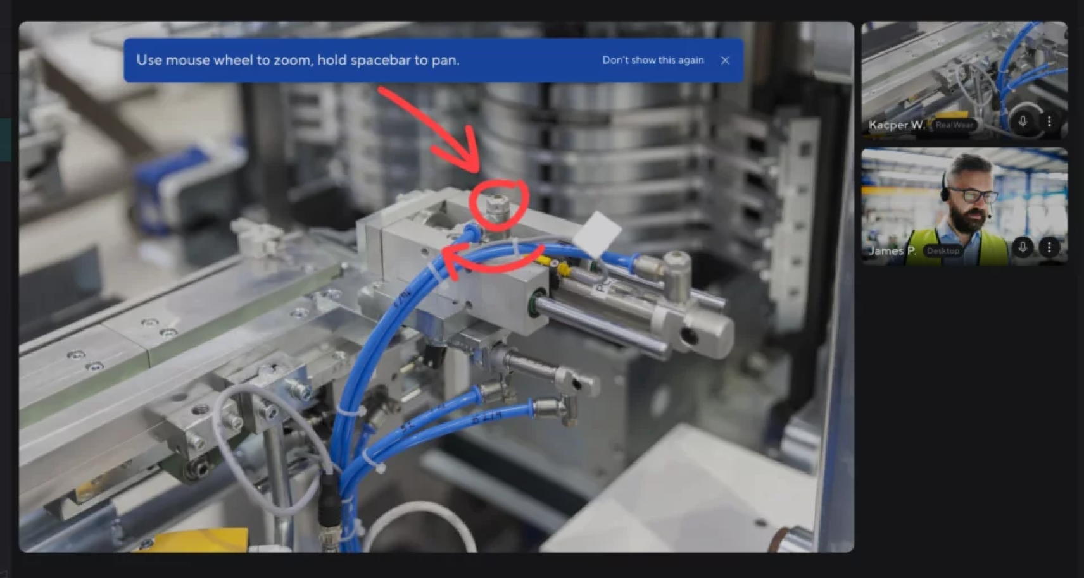Open James P.'s three-dot options menu
Screen dimensions: 1084x578
1049,247
